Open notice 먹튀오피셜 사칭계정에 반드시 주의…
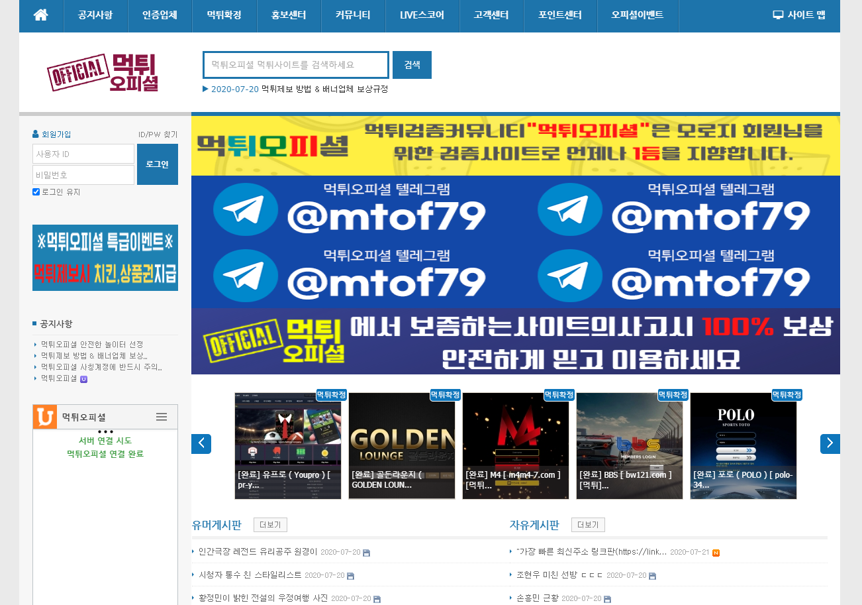The width and height of the screenshot is (862, 605). click(x=101, y=367)
